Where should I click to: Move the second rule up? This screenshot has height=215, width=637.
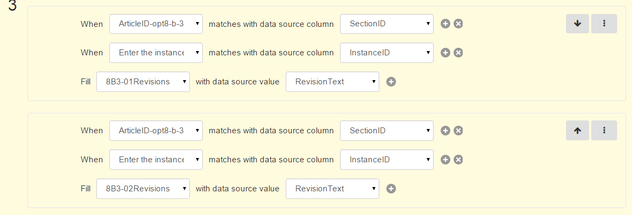(x=577, y=131)
